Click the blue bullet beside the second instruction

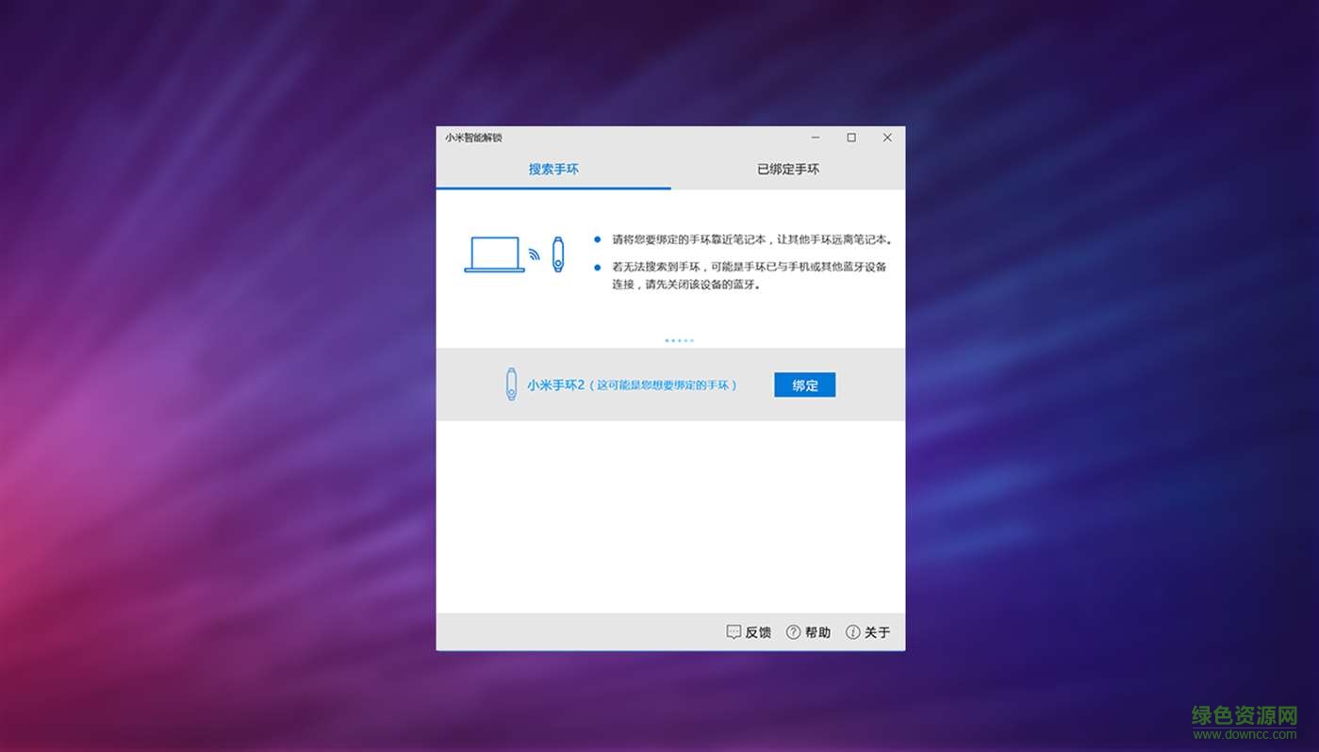point(597,265)
